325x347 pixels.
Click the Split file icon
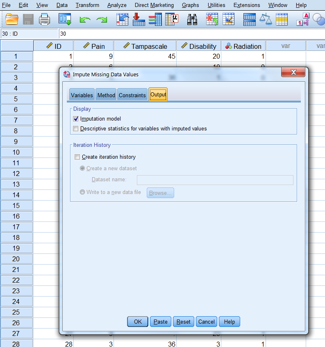tap(250, 19)
